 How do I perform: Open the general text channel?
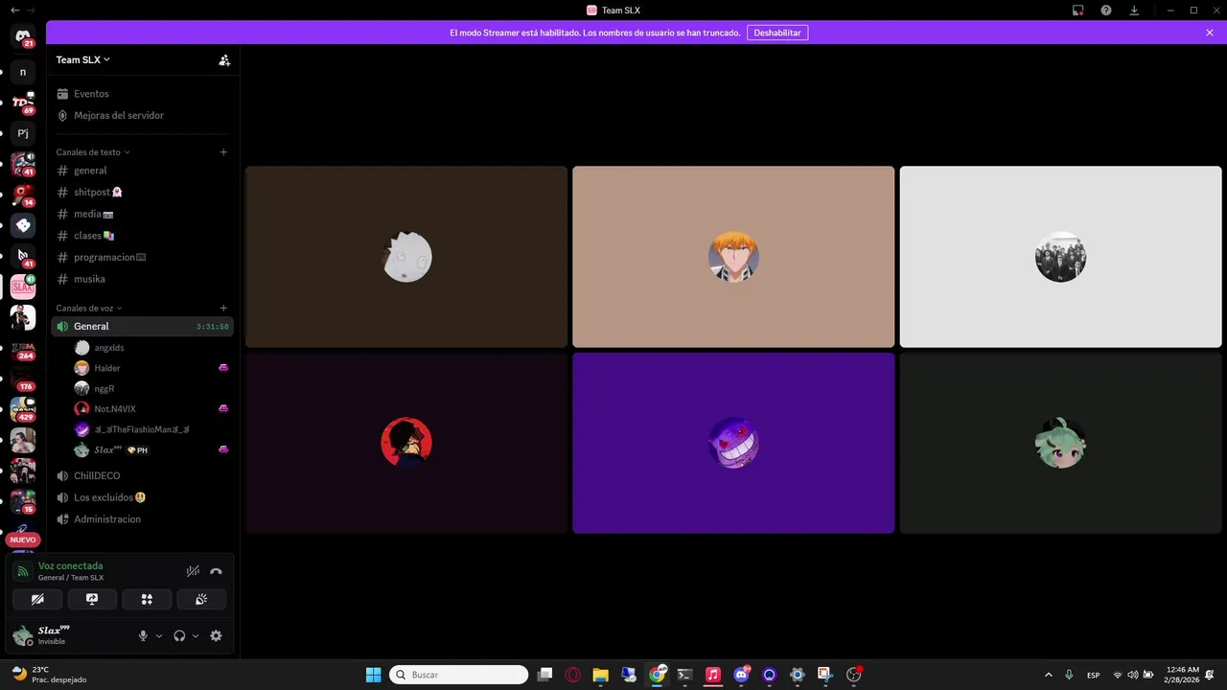coord(142,171)
